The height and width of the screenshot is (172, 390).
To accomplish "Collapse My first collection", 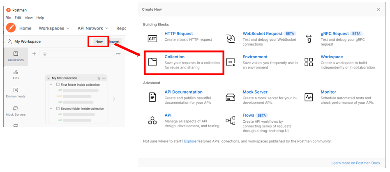I will click(x=48, y=78).
